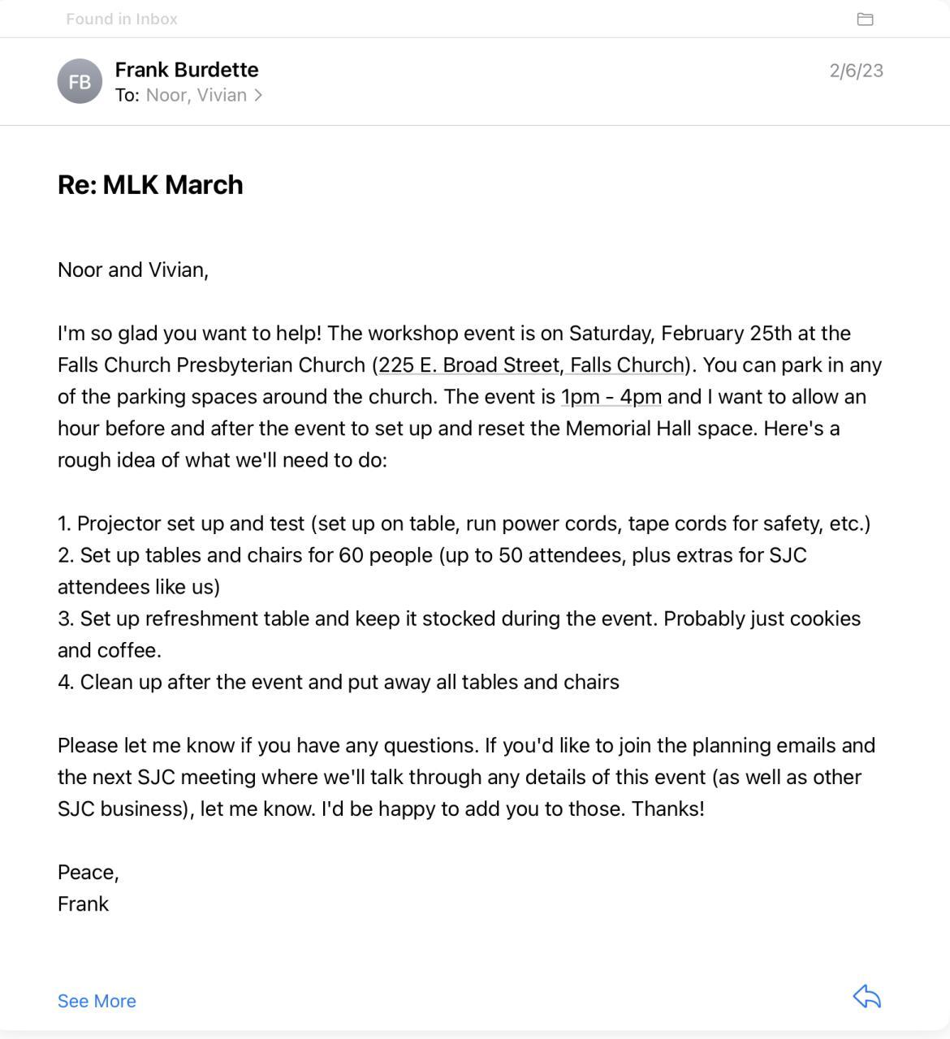Click the Peace closing line

point(89,873)
